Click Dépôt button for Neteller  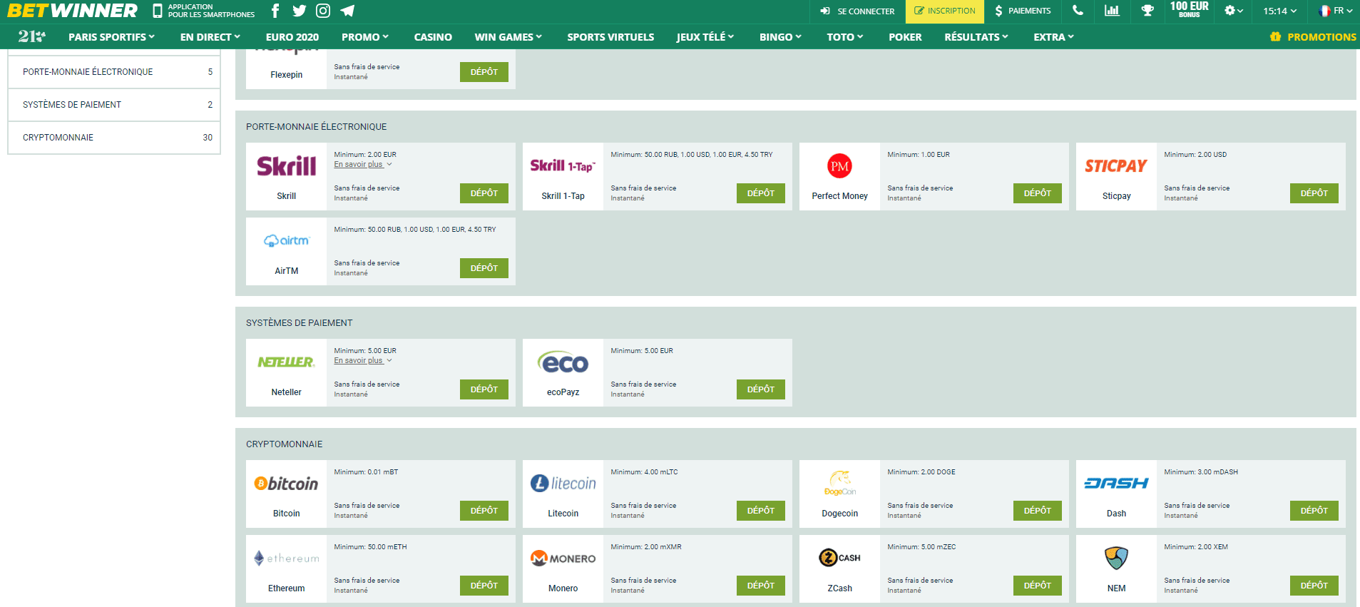(x=484, y=389)
